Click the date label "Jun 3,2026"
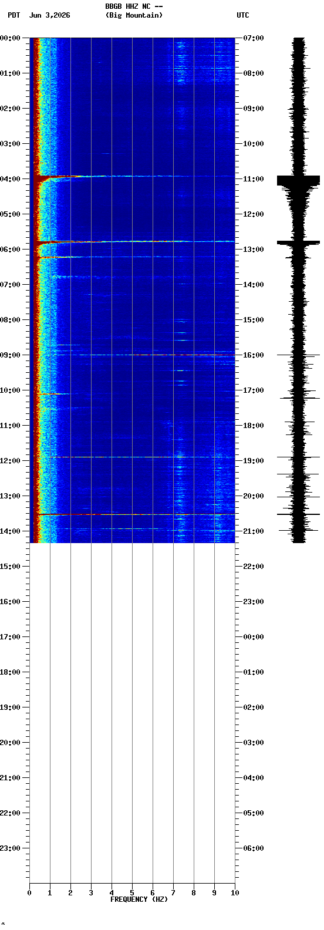The height and width of the screenshot is (930, 324). point(49,15)
